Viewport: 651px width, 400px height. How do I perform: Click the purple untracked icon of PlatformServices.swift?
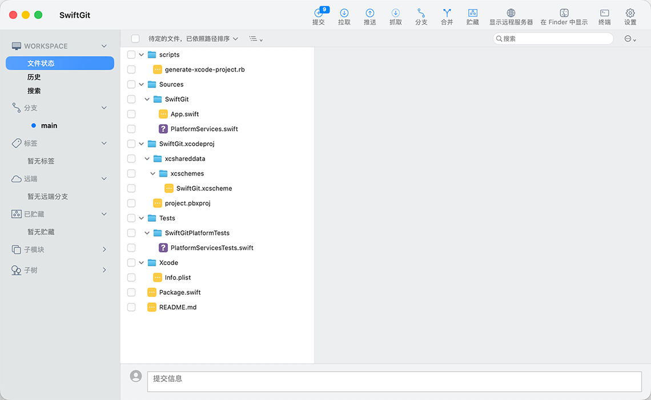pyautogui.click(x=163, y=129)
